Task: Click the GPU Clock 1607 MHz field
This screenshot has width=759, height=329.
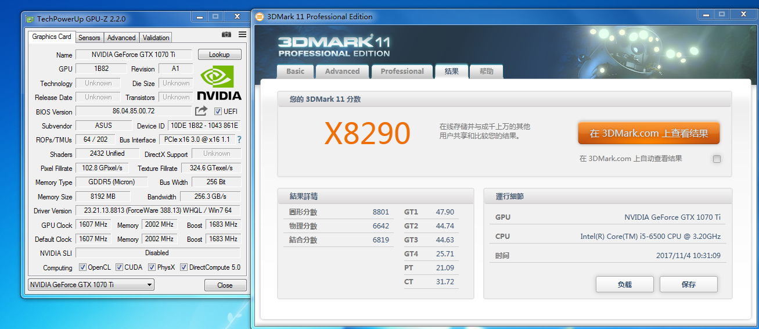Action: (x=93, y=224)
